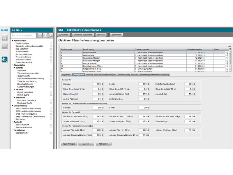
Task: Open the Weitere amtliche Untersuchungen tab
Action: click(101, 75)
